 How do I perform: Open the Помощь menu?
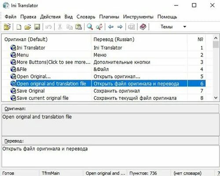(167, 17)
